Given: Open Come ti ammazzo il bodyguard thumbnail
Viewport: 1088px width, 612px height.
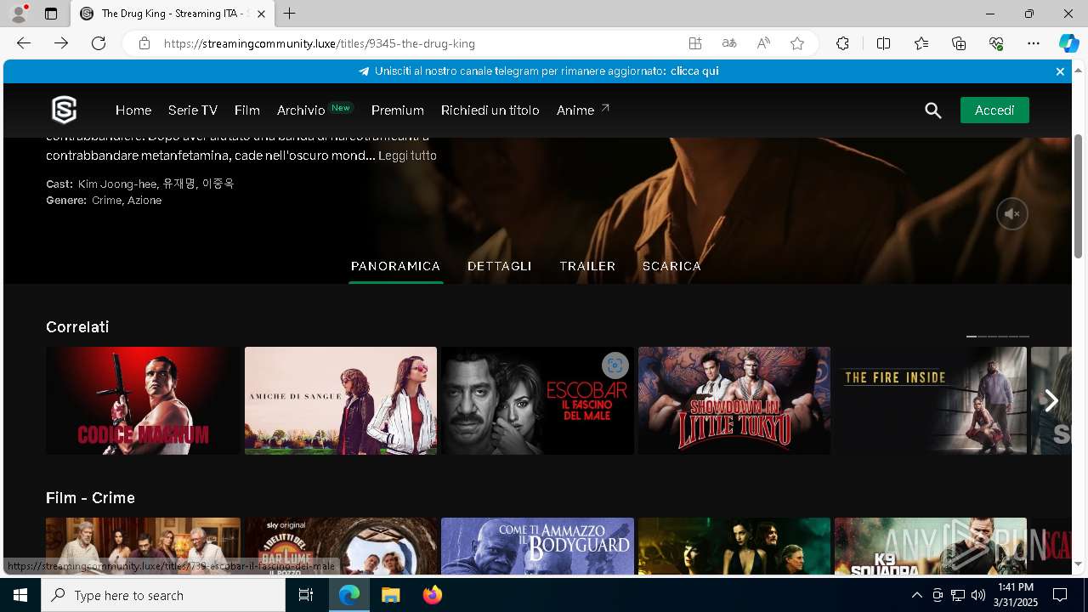Looking at the screenshot, I should coord(537,546).
